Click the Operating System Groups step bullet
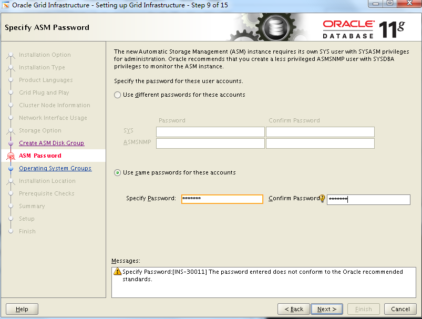The height and width of the screenshot is (319, 422). point(11,169)
